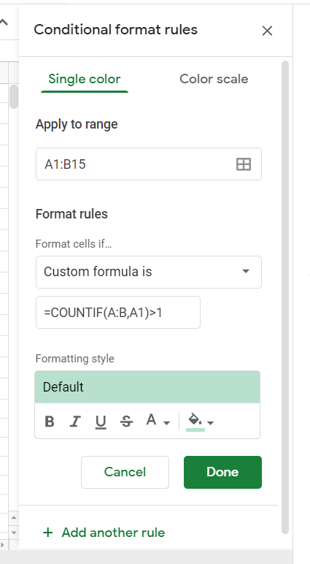Toggle italic formatting style
This screenshot has height=564, width=310.
75,422
